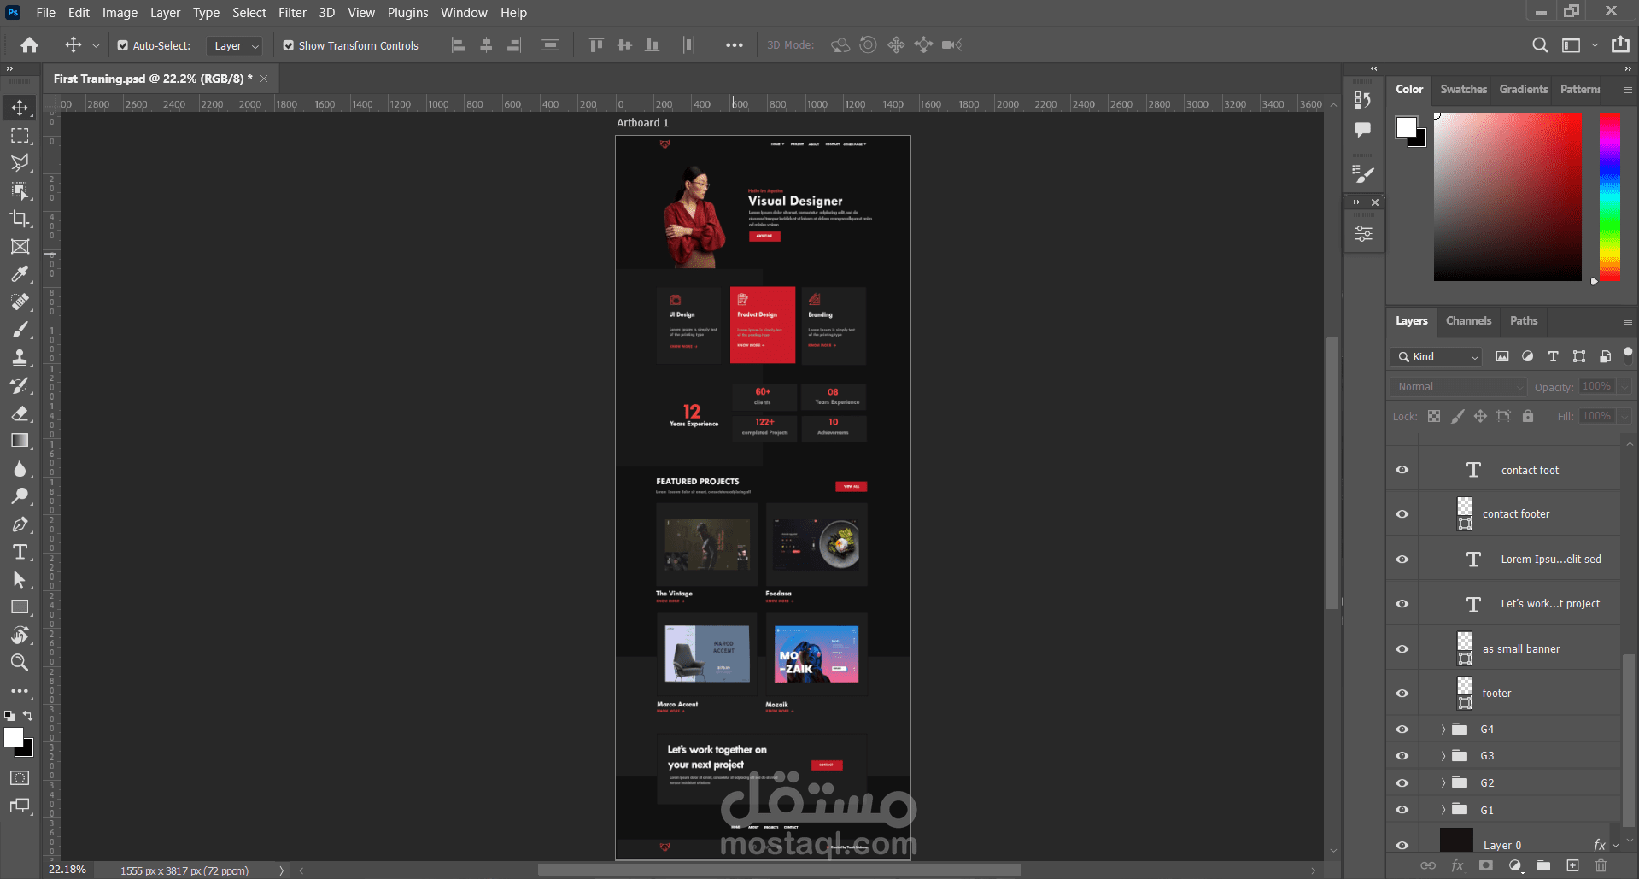
Task: Open the Fill value dropdown
Action: pos(1624,417)
